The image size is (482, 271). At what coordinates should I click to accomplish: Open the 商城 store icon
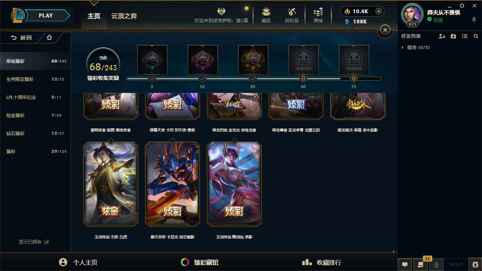(x=318, y=15)
